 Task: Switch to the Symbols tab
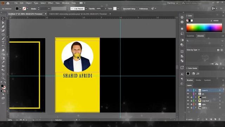[207, 80]
